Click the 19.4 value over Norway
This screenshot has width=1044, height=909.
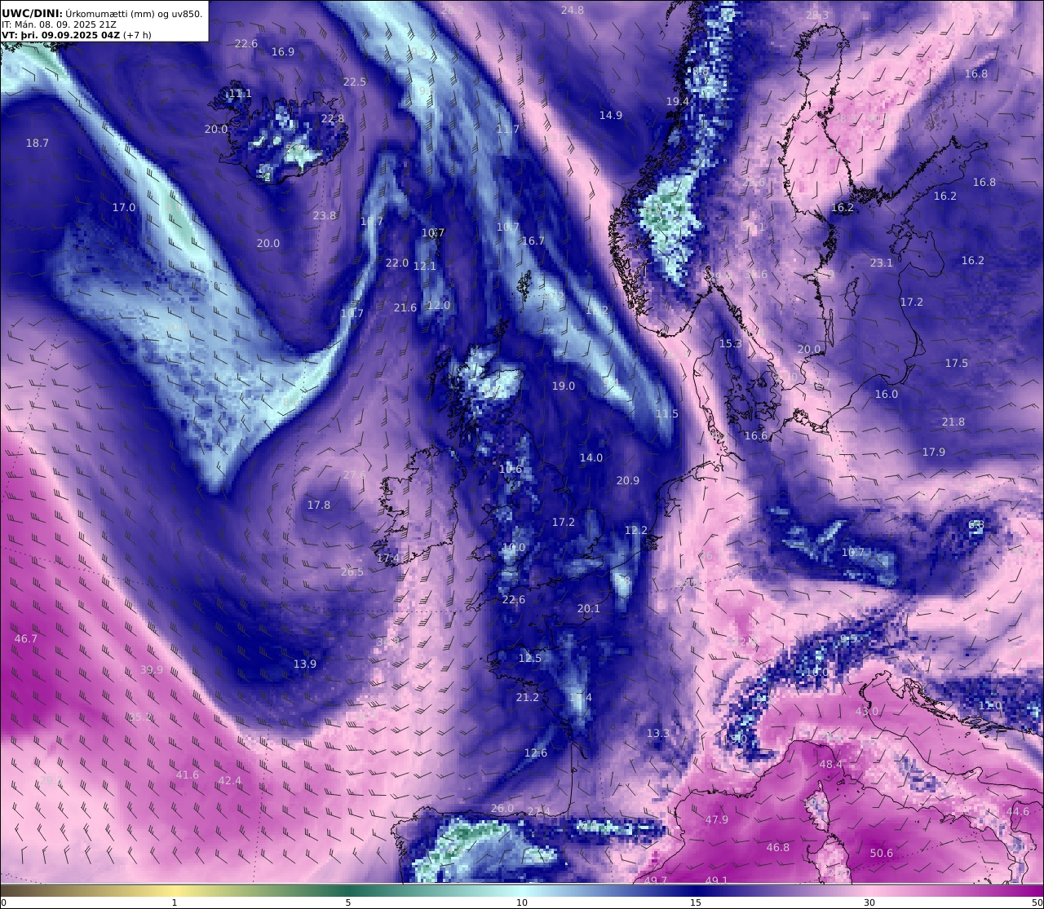(x=678, y=101)
